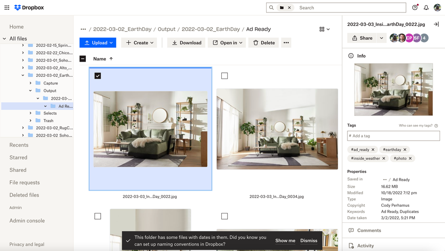Expand the 2022-03-02_RugC... folder
This screenshot has height=251, width=445.
point(23,128)
